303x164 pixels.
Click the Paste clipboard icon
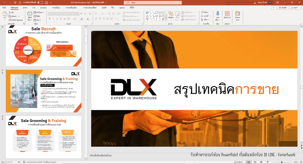5,14
